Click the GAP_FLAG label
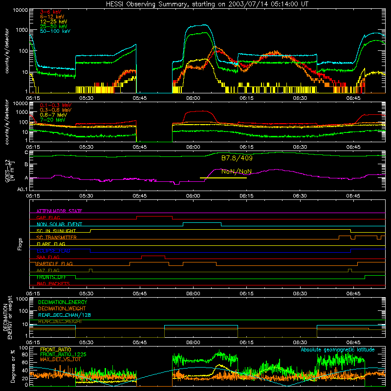The width and height of the screenshot is (391, 391). click(x=48, y=217)
